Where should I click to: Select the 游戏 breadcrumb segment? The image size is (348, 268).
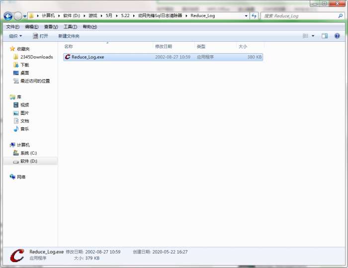pyautogui.click(x=93, y=15)
